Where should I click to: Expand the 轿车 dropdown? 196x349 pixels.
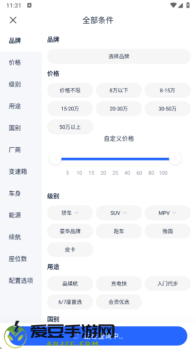tap(70, 213)
